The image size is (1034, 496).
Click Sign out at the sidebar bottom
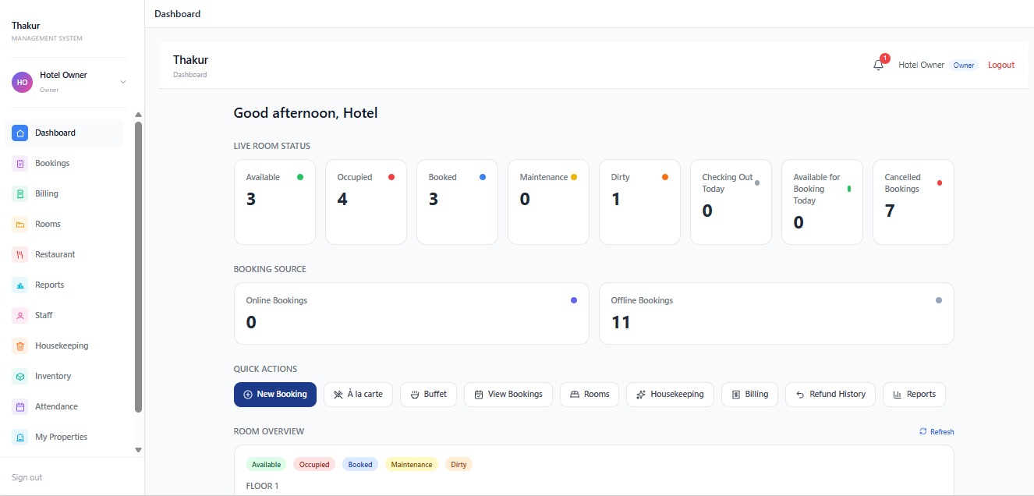pos(27,477)
